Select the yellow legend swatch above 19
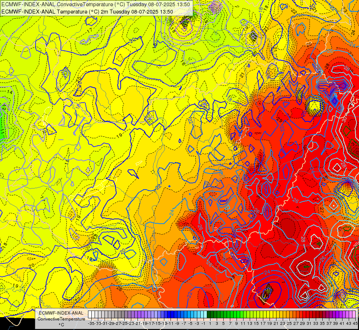This screenshot has height=330, width=359. click(x=268, y=315)
